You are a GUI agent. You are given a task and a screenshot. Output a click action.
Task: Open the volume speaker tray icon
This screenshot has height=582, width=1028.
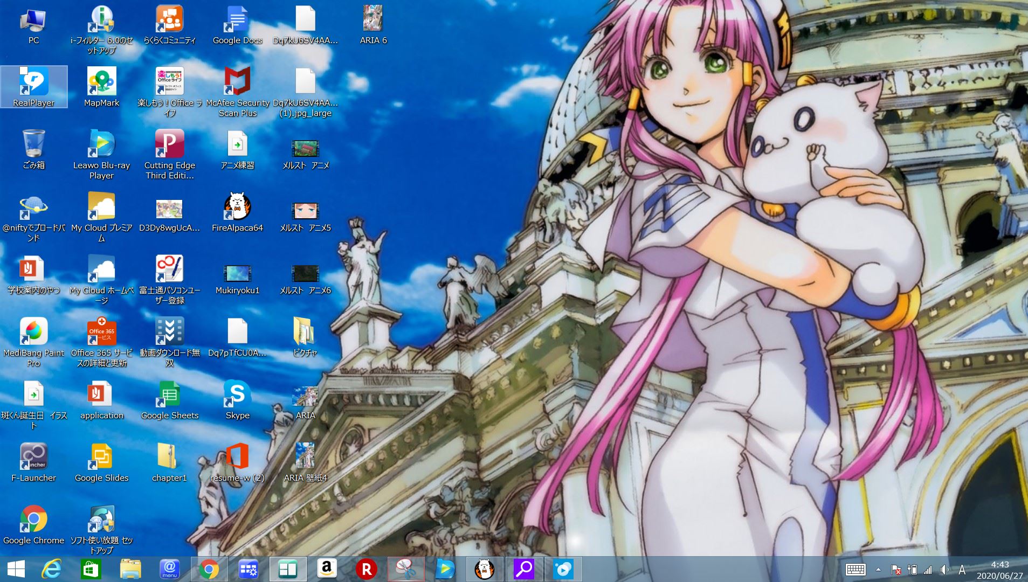(x=944, y=570)
